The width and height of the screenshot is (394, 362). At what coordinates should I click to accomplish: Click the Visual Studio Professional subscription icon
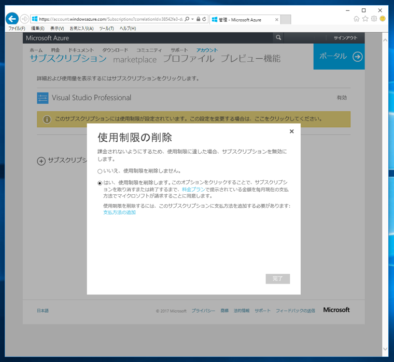click(43, 98)
